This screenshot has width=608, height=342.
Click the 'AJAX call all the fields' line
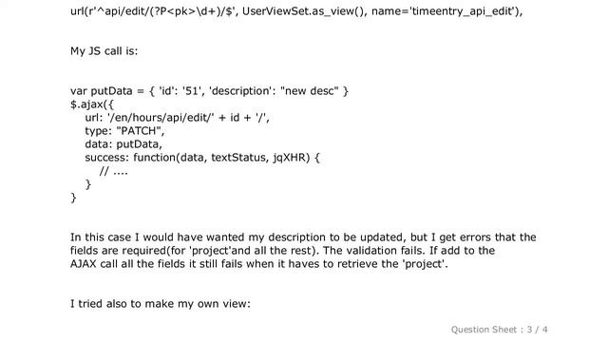pyautogui.click(x=259, y=264)
